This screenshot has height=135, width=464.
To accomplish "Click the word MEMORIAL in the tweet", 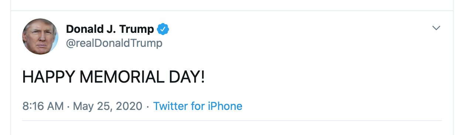I will coord(120,77).
